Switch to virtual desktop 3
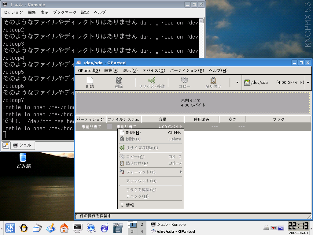The image size is (313, 235). (132, 231)
